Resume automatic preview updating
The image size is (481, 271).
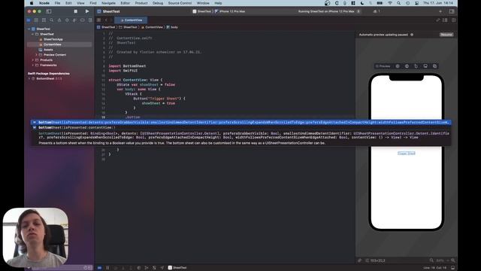pos(446,35)
